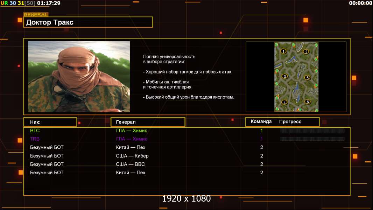Screen dimensions: 373x210
Task: Click the yellow "31" counter at the top left
Action: tap(21, 3)
